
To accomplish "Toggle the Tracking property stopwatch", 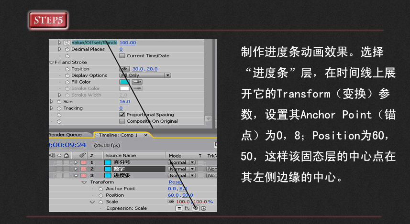I will point(59,108).
